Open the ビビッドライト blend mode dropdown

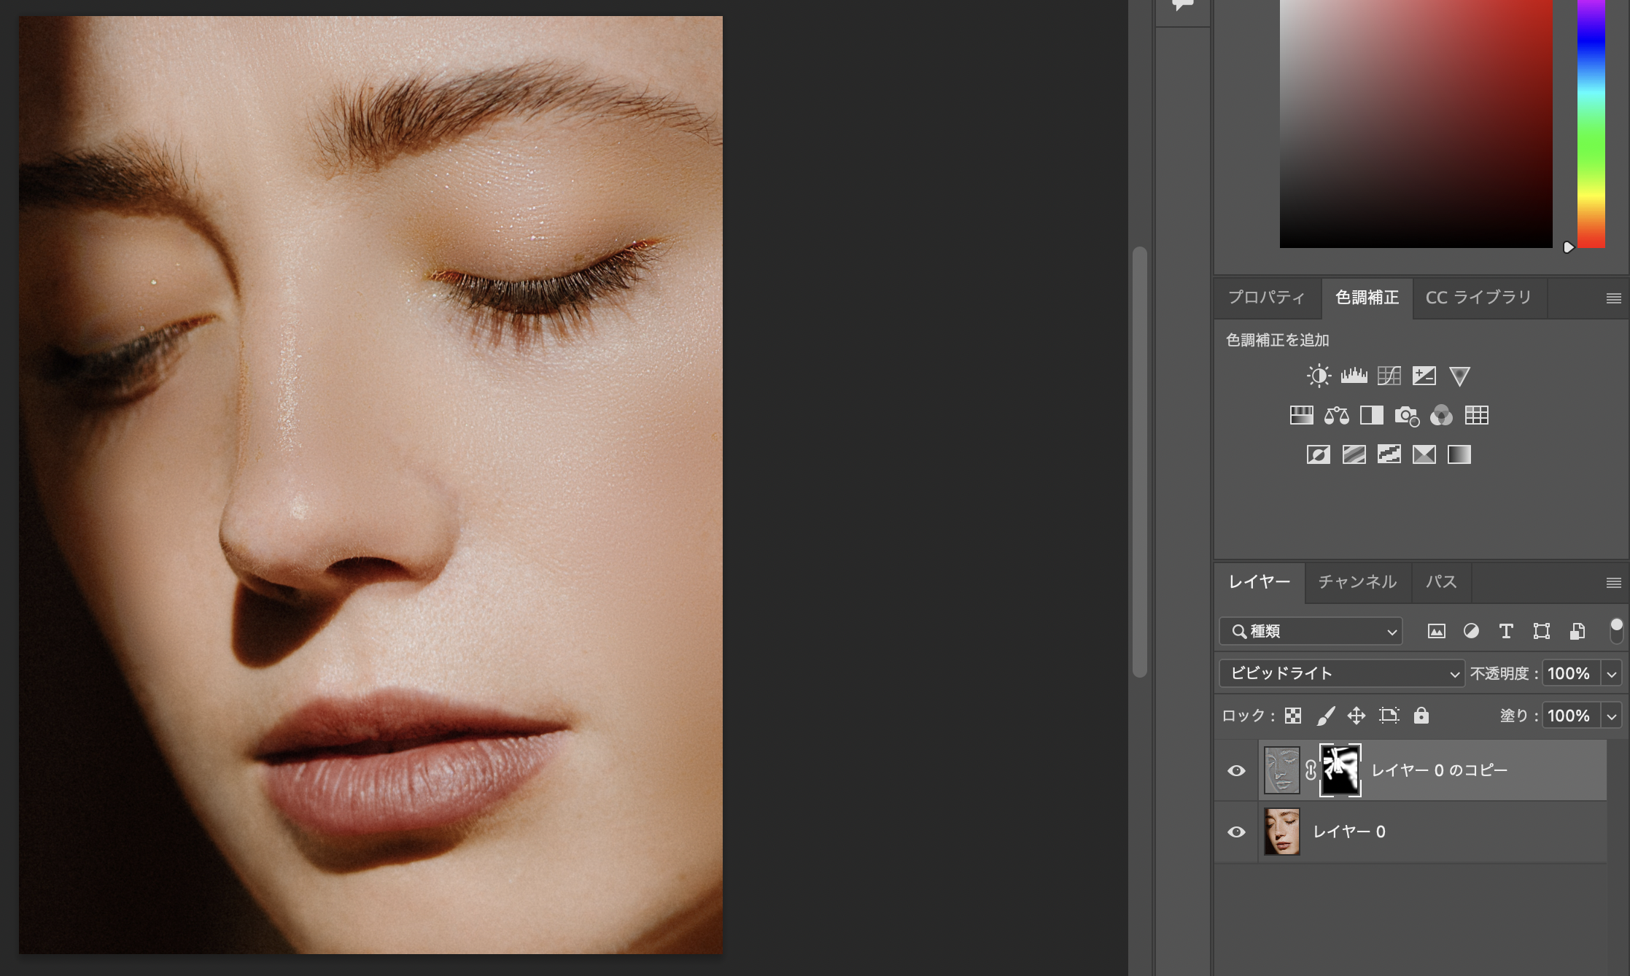pos(1341,673)
